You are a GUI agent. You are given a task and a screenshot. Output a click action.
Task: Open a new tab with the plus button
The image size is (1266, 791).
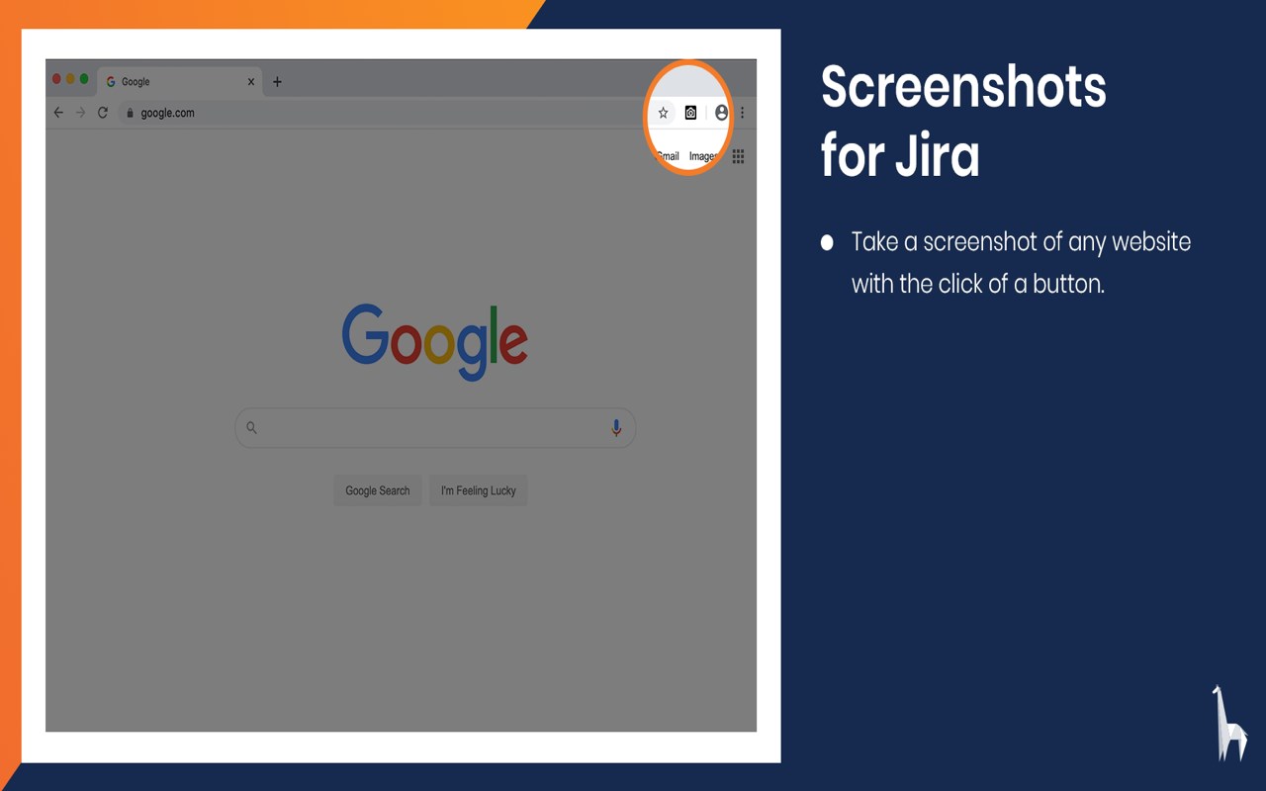tap(277, 82)
